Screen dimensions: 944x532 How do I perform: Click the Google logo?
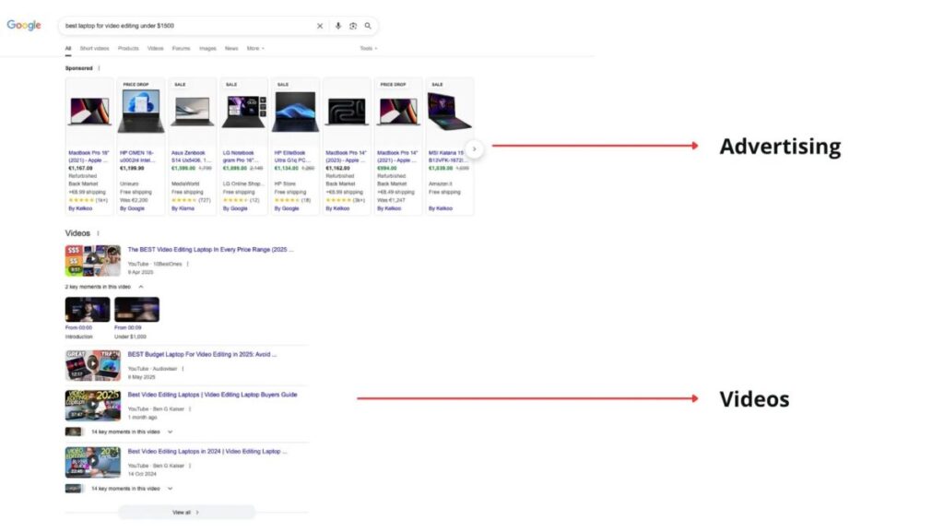(x=24, y=25)
